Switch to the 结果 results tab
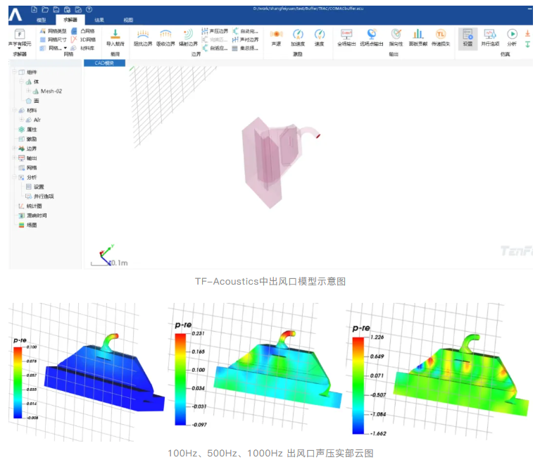Screen dimensions: 540x467 [99, 20]
